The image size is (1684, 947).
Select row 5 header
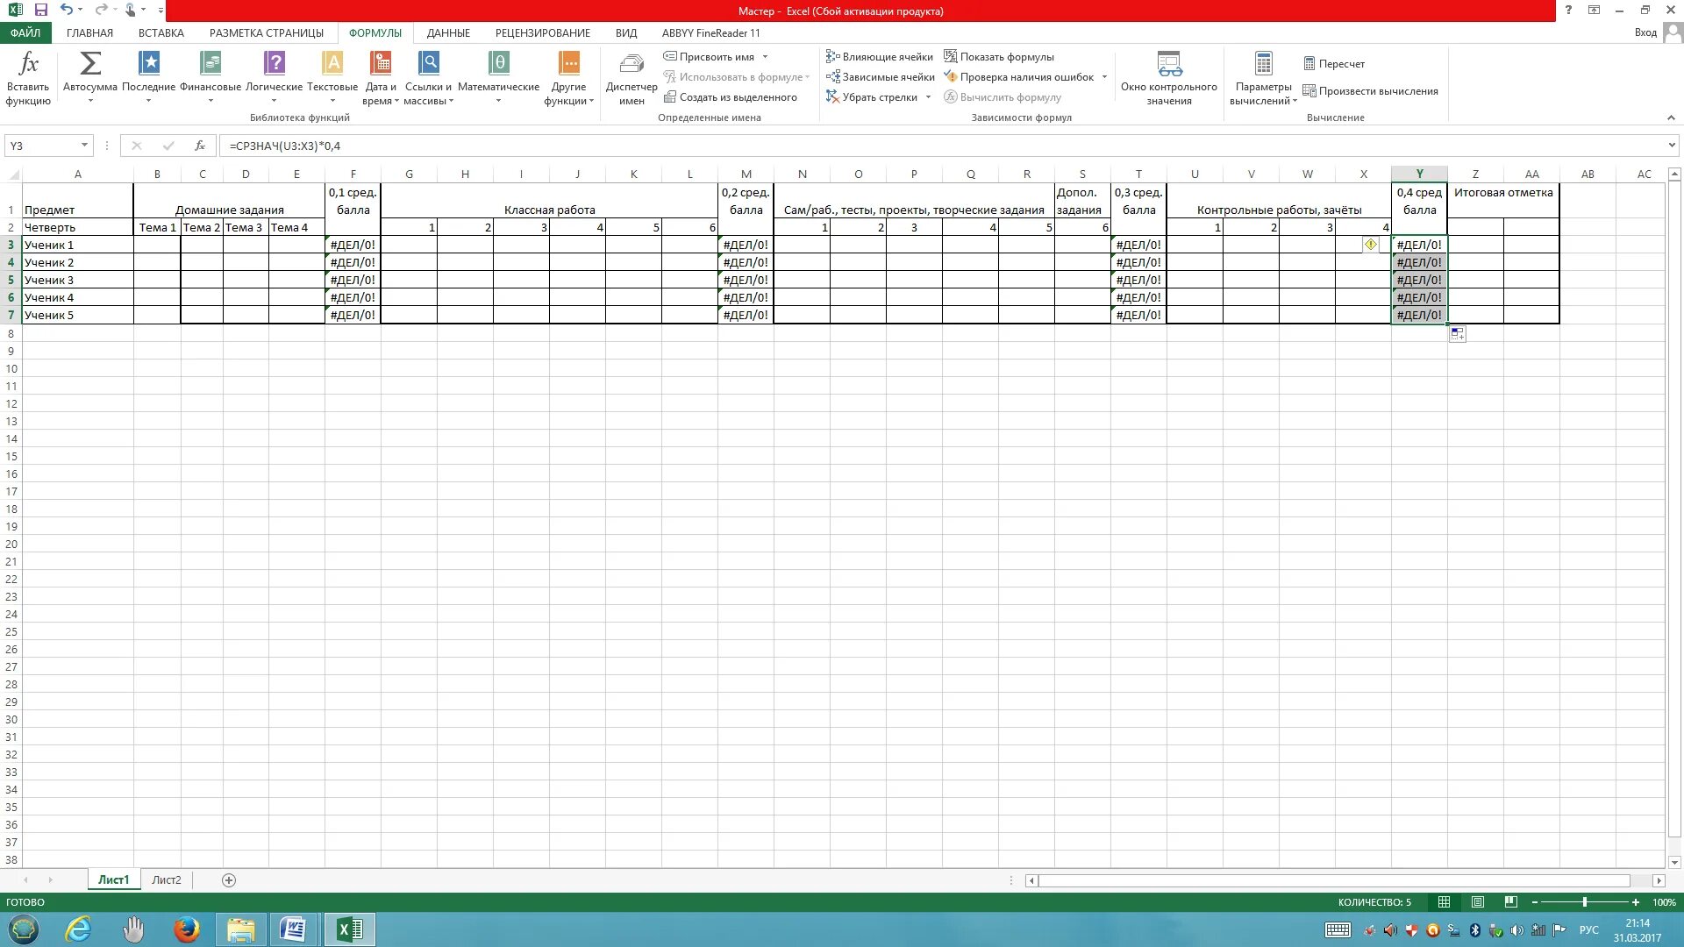tap(11, 280)
